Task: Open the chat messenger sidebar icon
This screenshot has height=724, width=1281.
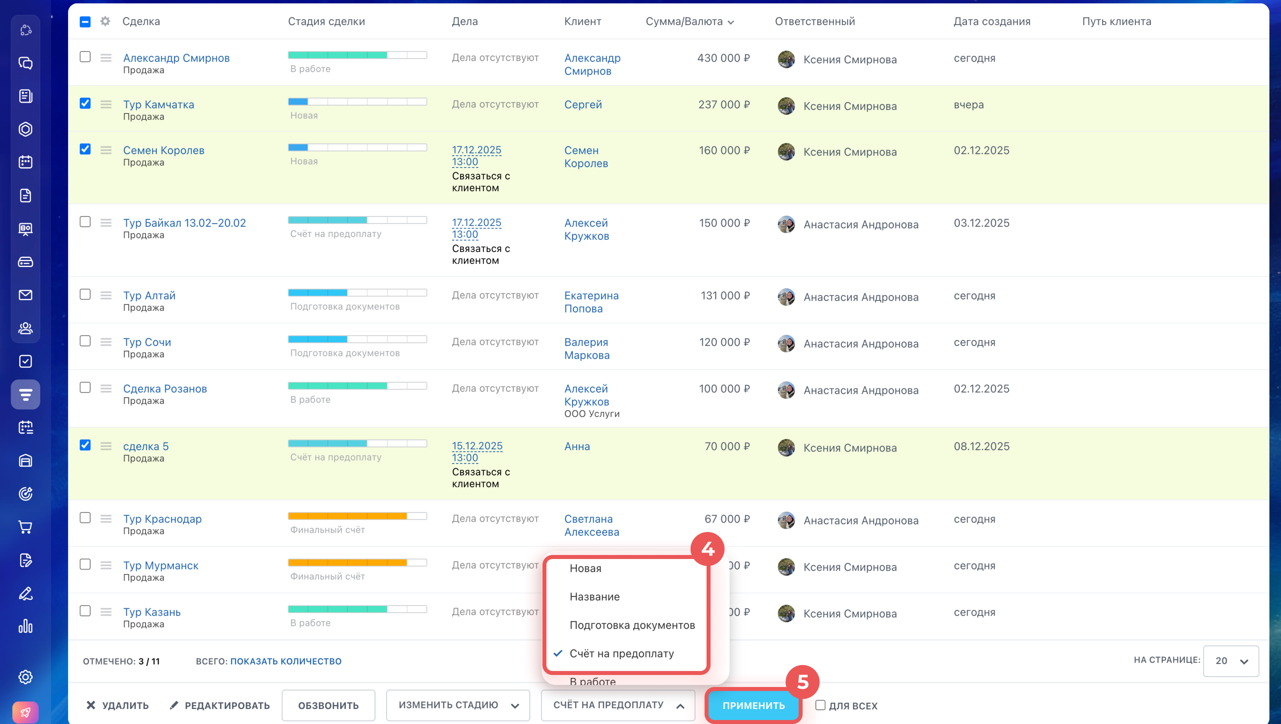Action: pyautogui.click(x=25, y=63)
